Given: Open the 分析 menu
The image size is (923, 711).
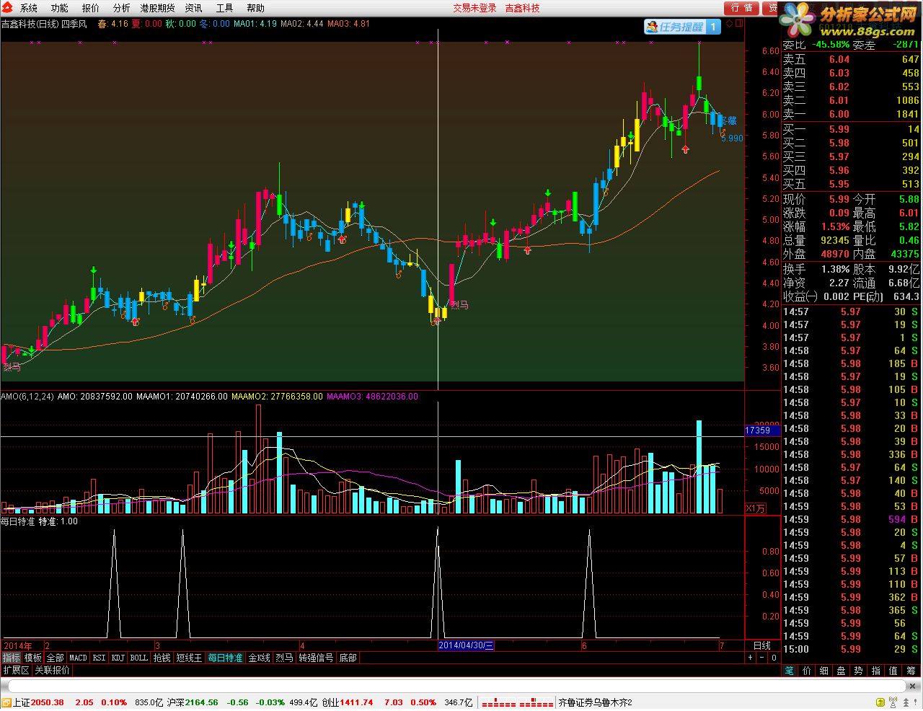Looking at the screenshot, I should [x=122, y=8].
